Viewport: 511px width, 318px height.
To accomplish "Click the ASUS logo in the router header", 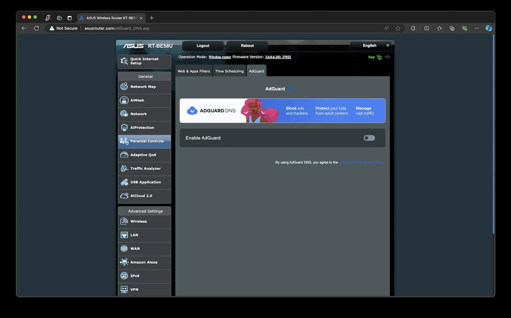I will tap(133, 46).
